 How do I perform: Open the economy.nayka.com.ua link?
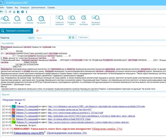[70, 109]
